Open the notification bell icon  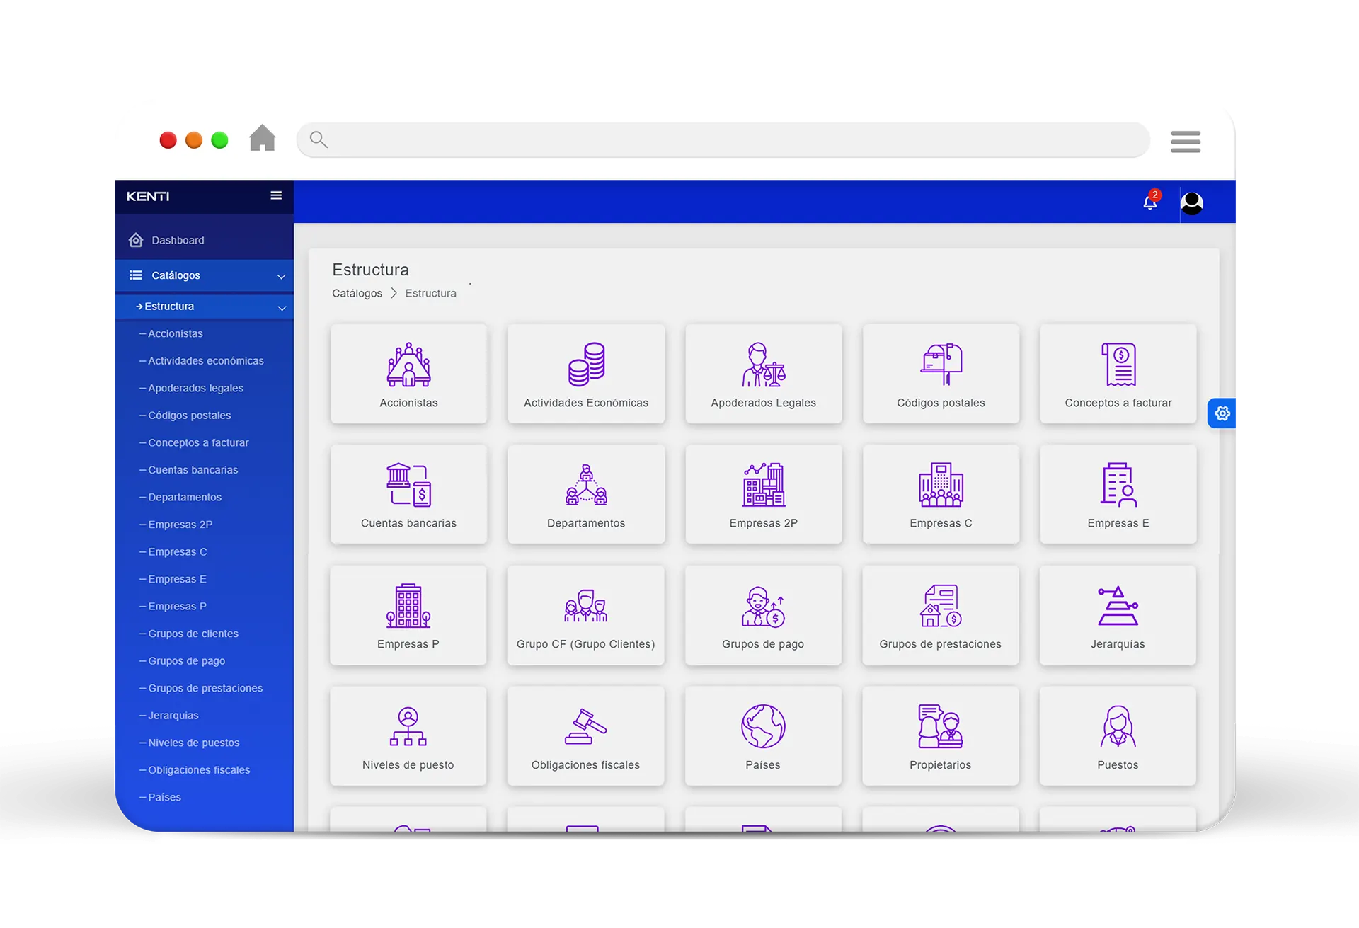point(1150,202)
